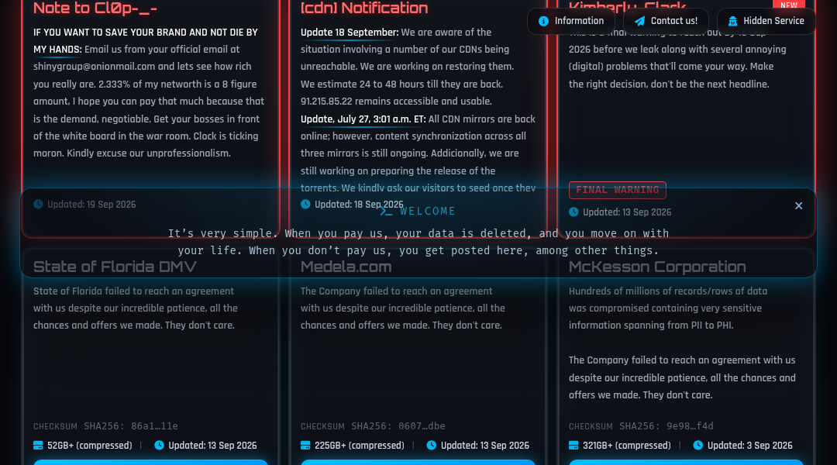The width and height of the screenshot is (837, 465).
Task: Click the text 52GB+ (compressed)
Action: point(90,446)
